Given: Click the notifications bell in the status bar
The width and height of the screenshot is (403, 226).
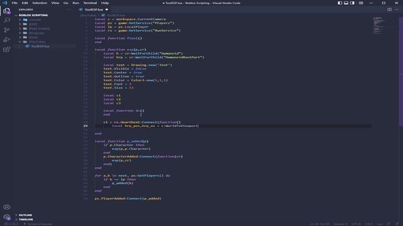Looking at the screenshot, I should tap(397, 224).
